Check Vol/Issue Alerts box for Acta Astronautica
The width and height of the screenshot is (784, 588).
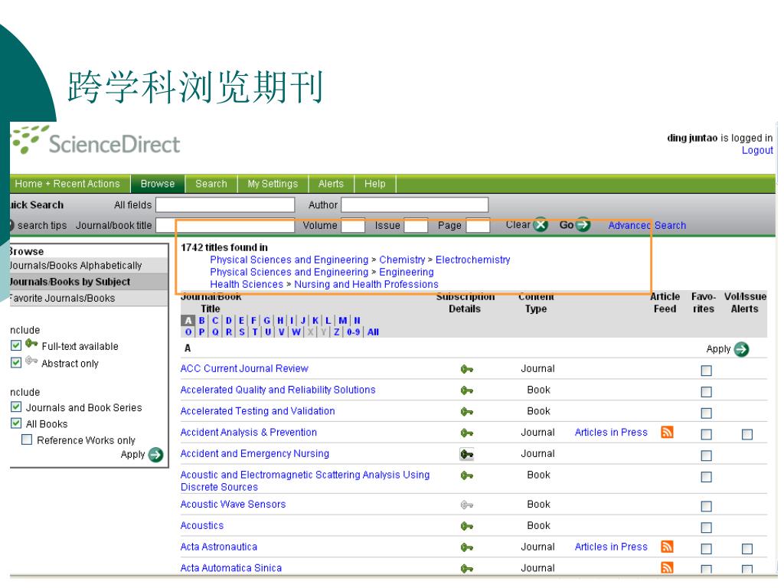[747, 549]
